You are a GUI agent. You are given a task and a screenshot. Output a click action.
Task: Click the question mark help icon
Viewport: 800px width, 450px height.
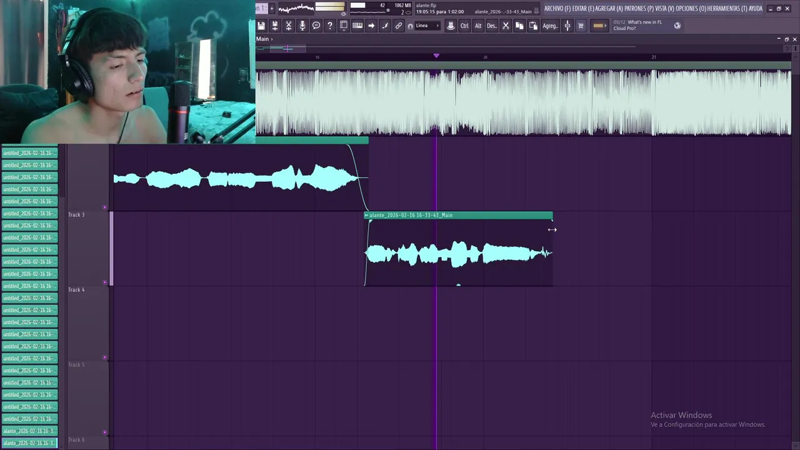(x=330, y=26)
